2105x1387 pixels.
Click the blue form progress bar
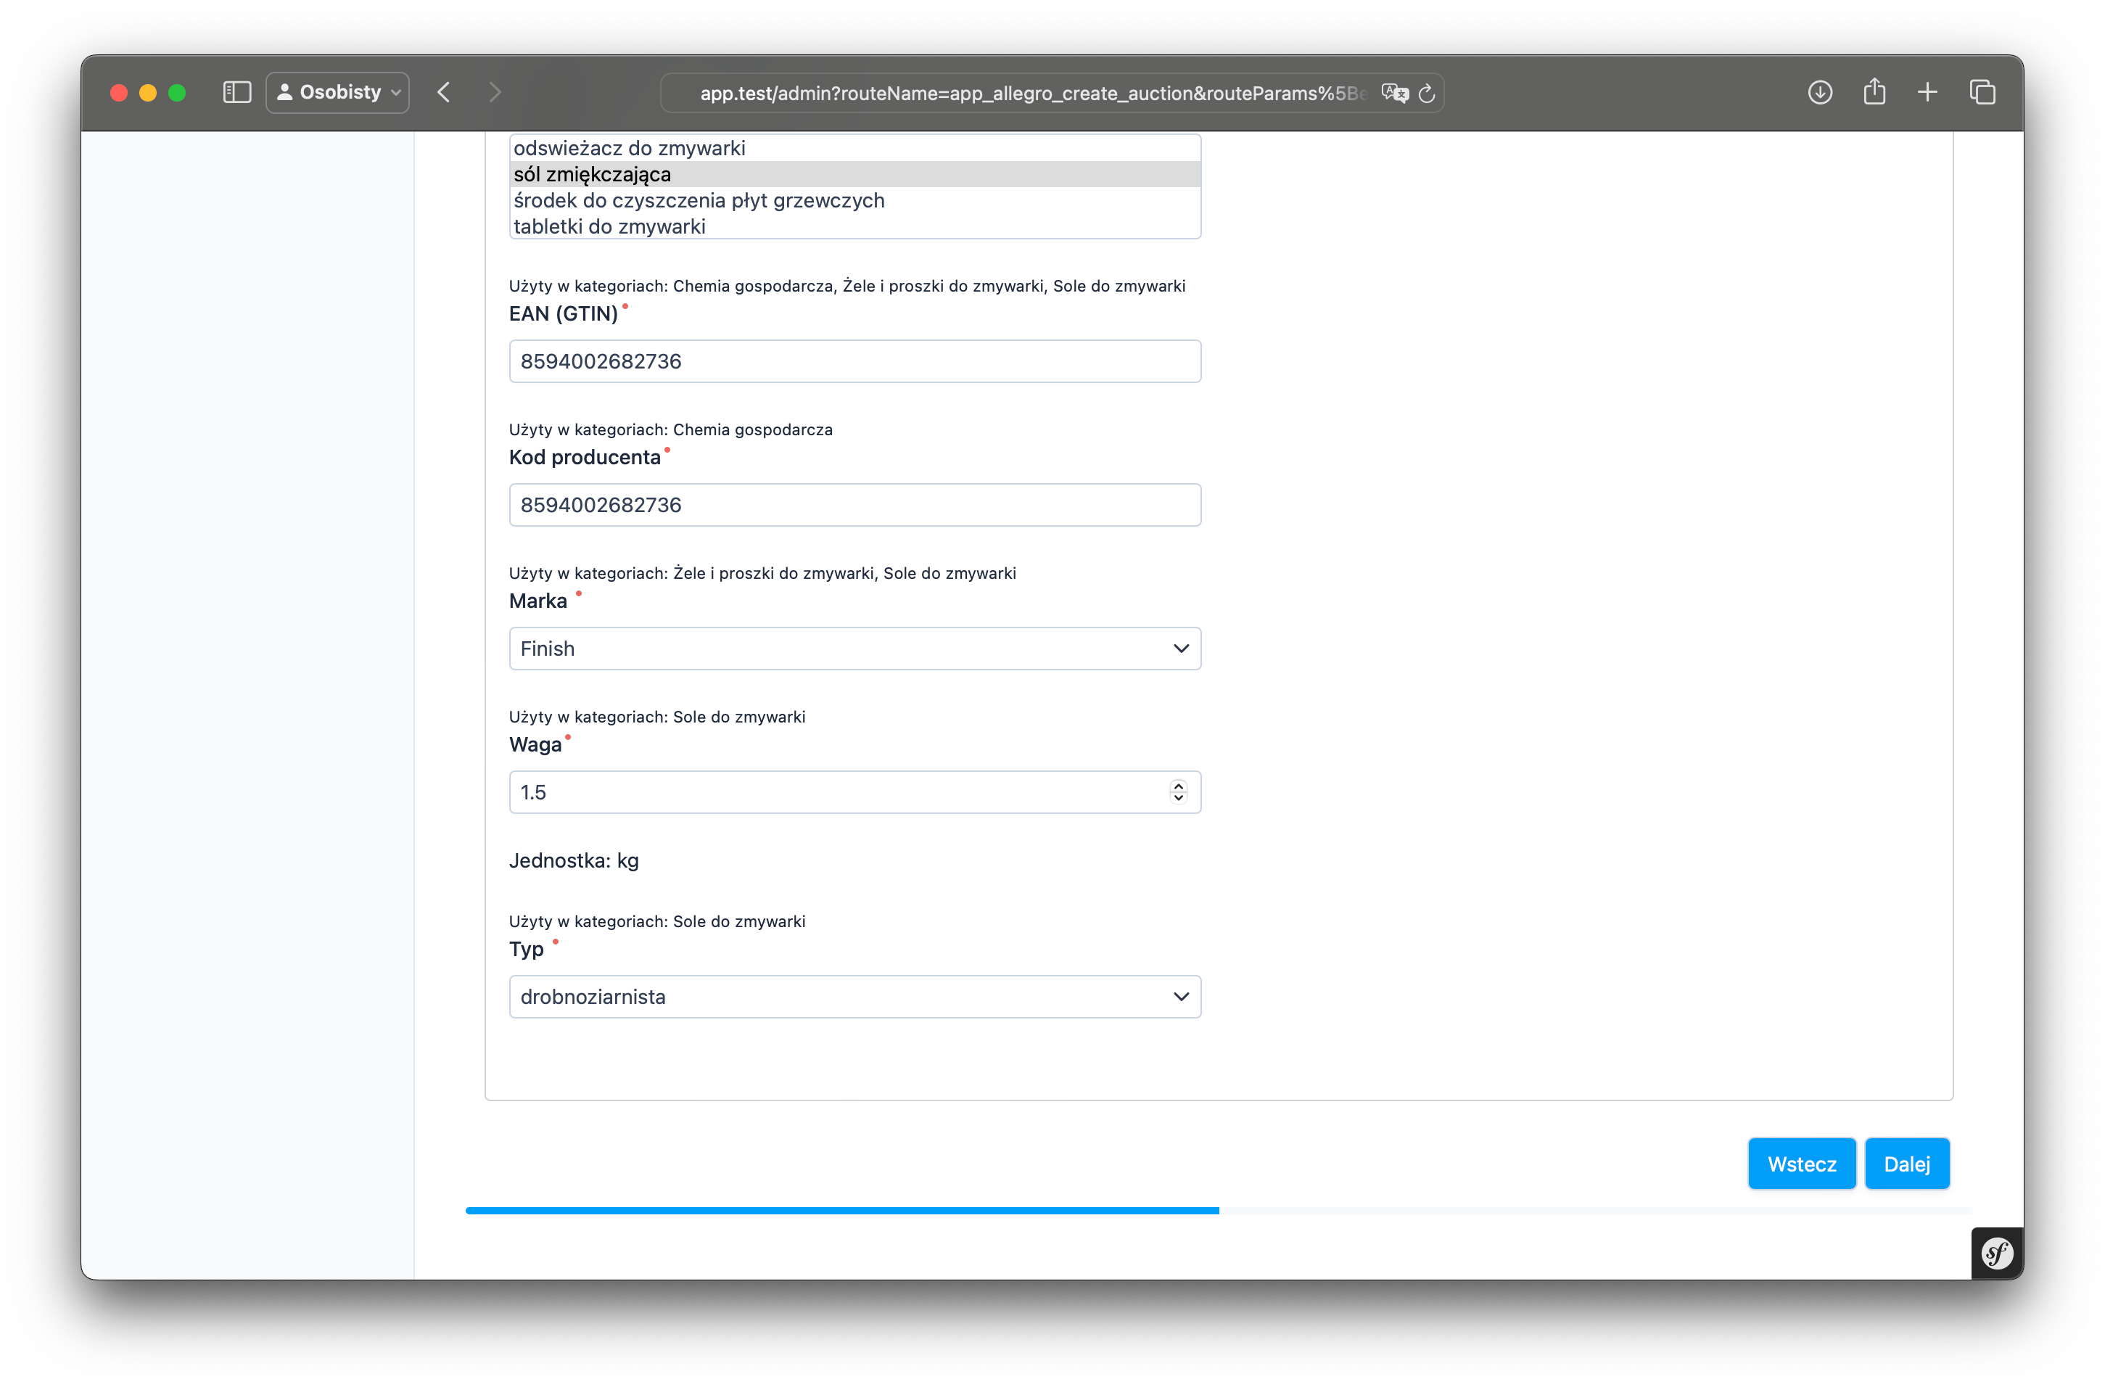point(842,1210)
